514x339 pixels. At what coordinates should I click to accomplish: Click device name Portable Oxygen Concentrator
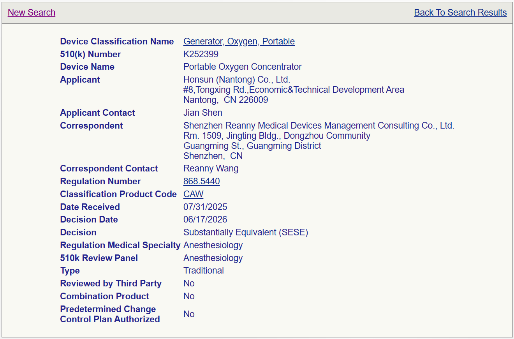click(243, 67)
